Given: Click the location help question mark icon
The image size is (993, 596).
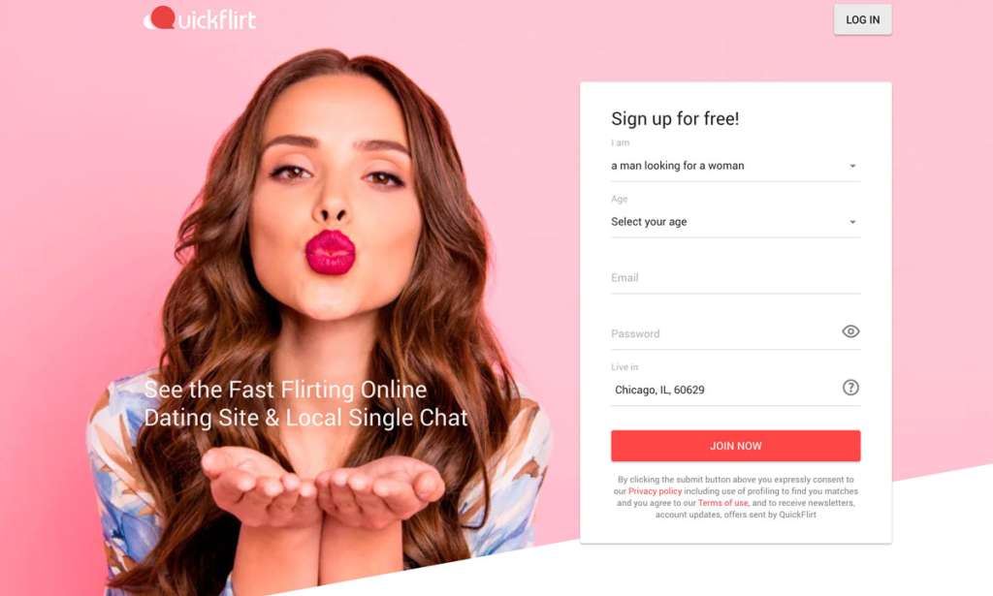Looking at the screenshot, I should [x=850, y=388].
